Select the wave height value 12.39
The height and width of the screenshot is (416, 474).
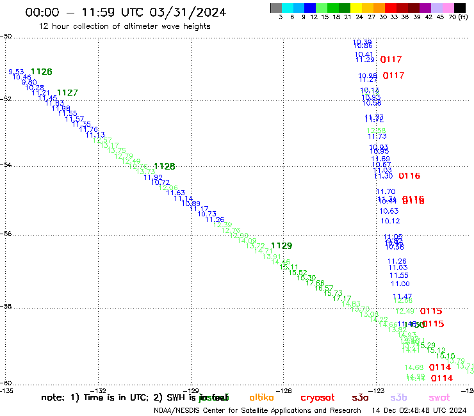(222, 225)
